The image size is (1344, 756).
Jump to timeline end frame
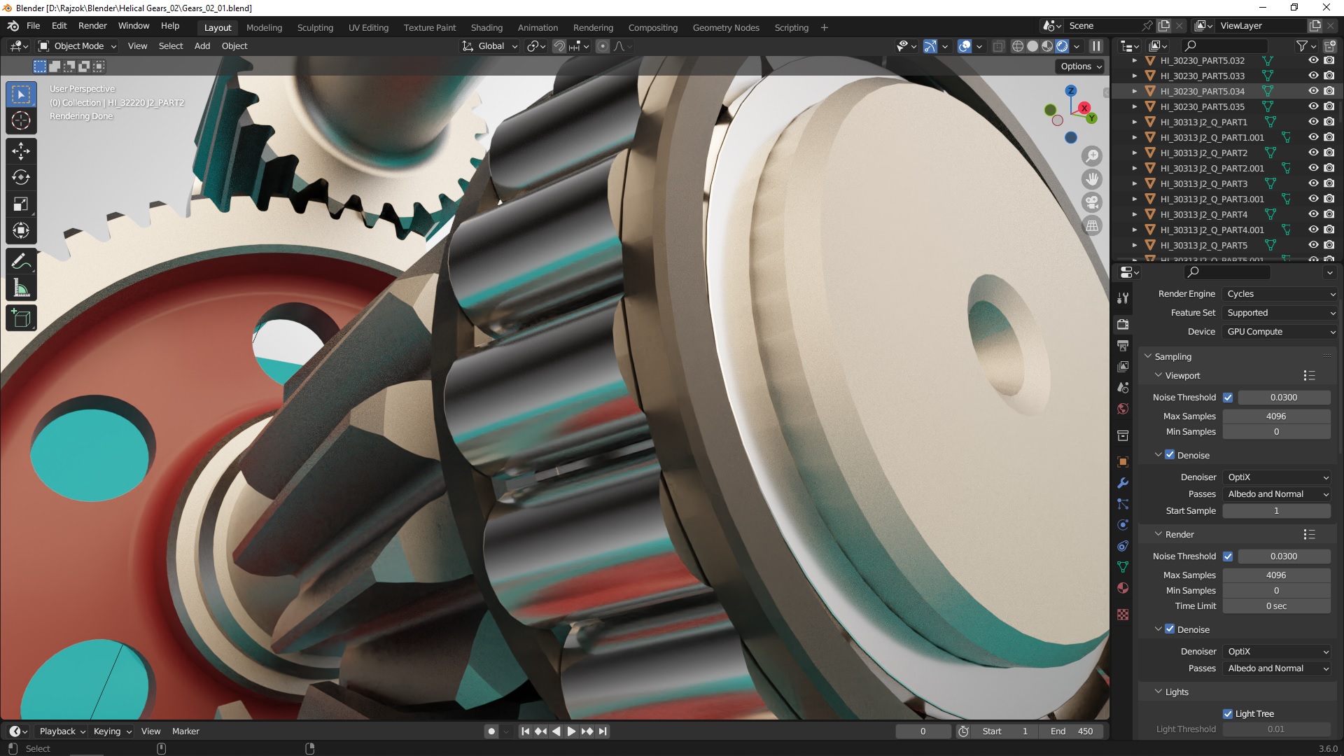click(x=603, y=731)
